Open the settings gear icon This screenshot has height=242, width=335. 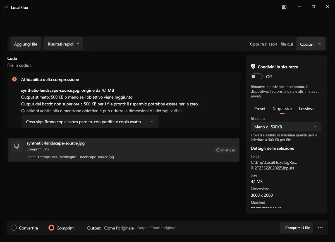pyautogui.click(x=284, y=7)
